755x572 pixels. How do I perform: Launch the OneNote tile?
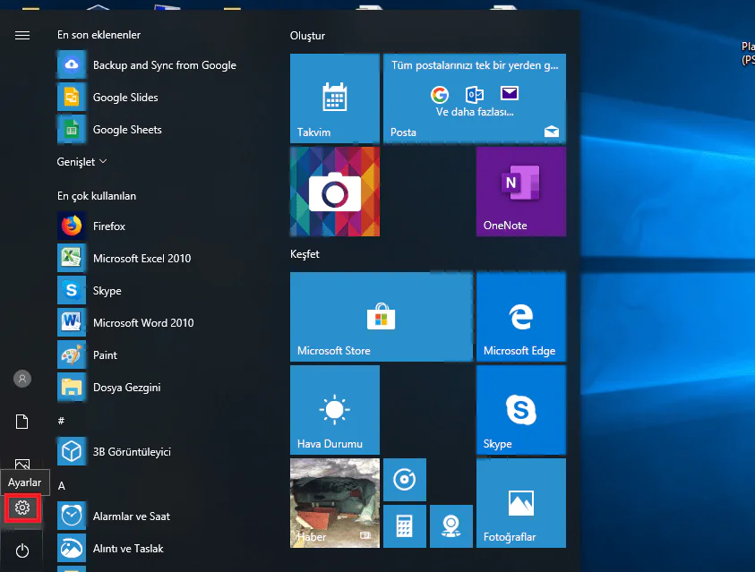pyautogui.click(x=520, y=191)
